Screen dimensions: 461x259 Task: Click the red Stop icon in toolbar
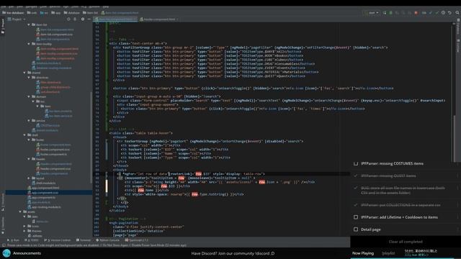416,13
